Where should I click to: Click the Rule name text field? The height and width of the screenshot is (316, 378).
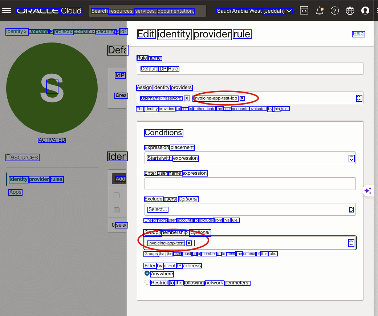point(250,69)
